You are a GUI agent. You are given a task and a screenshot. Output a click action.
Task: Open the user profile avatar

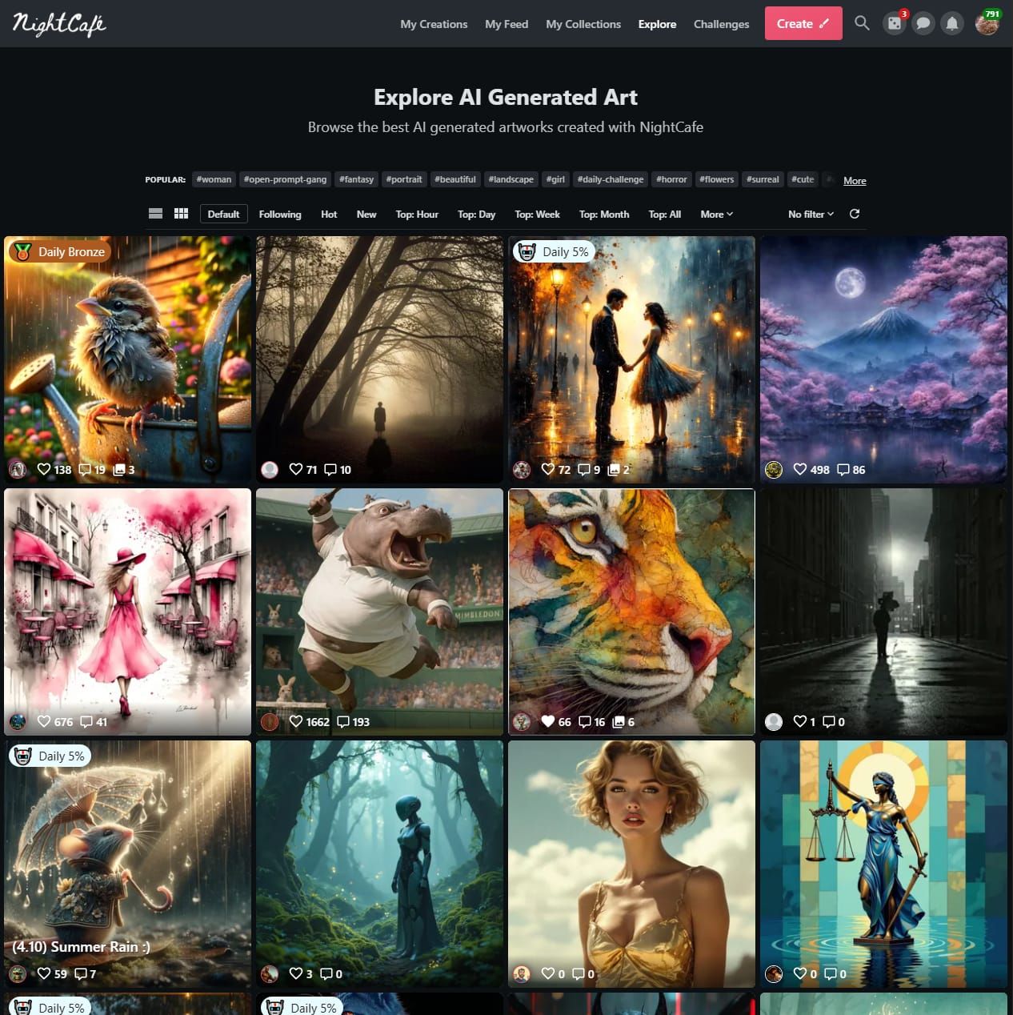click(x=987, y=23)
